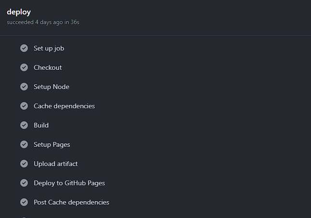Click the deploy job title heading
The height and width of the screenshot is (218, 311).
tap(19, 12)
